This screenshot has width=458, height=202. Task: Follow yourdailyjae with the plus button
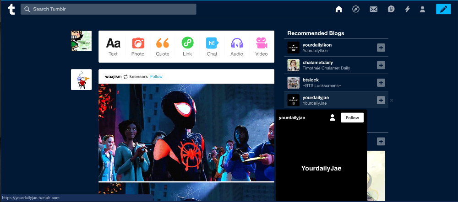(x=381, y=100)
